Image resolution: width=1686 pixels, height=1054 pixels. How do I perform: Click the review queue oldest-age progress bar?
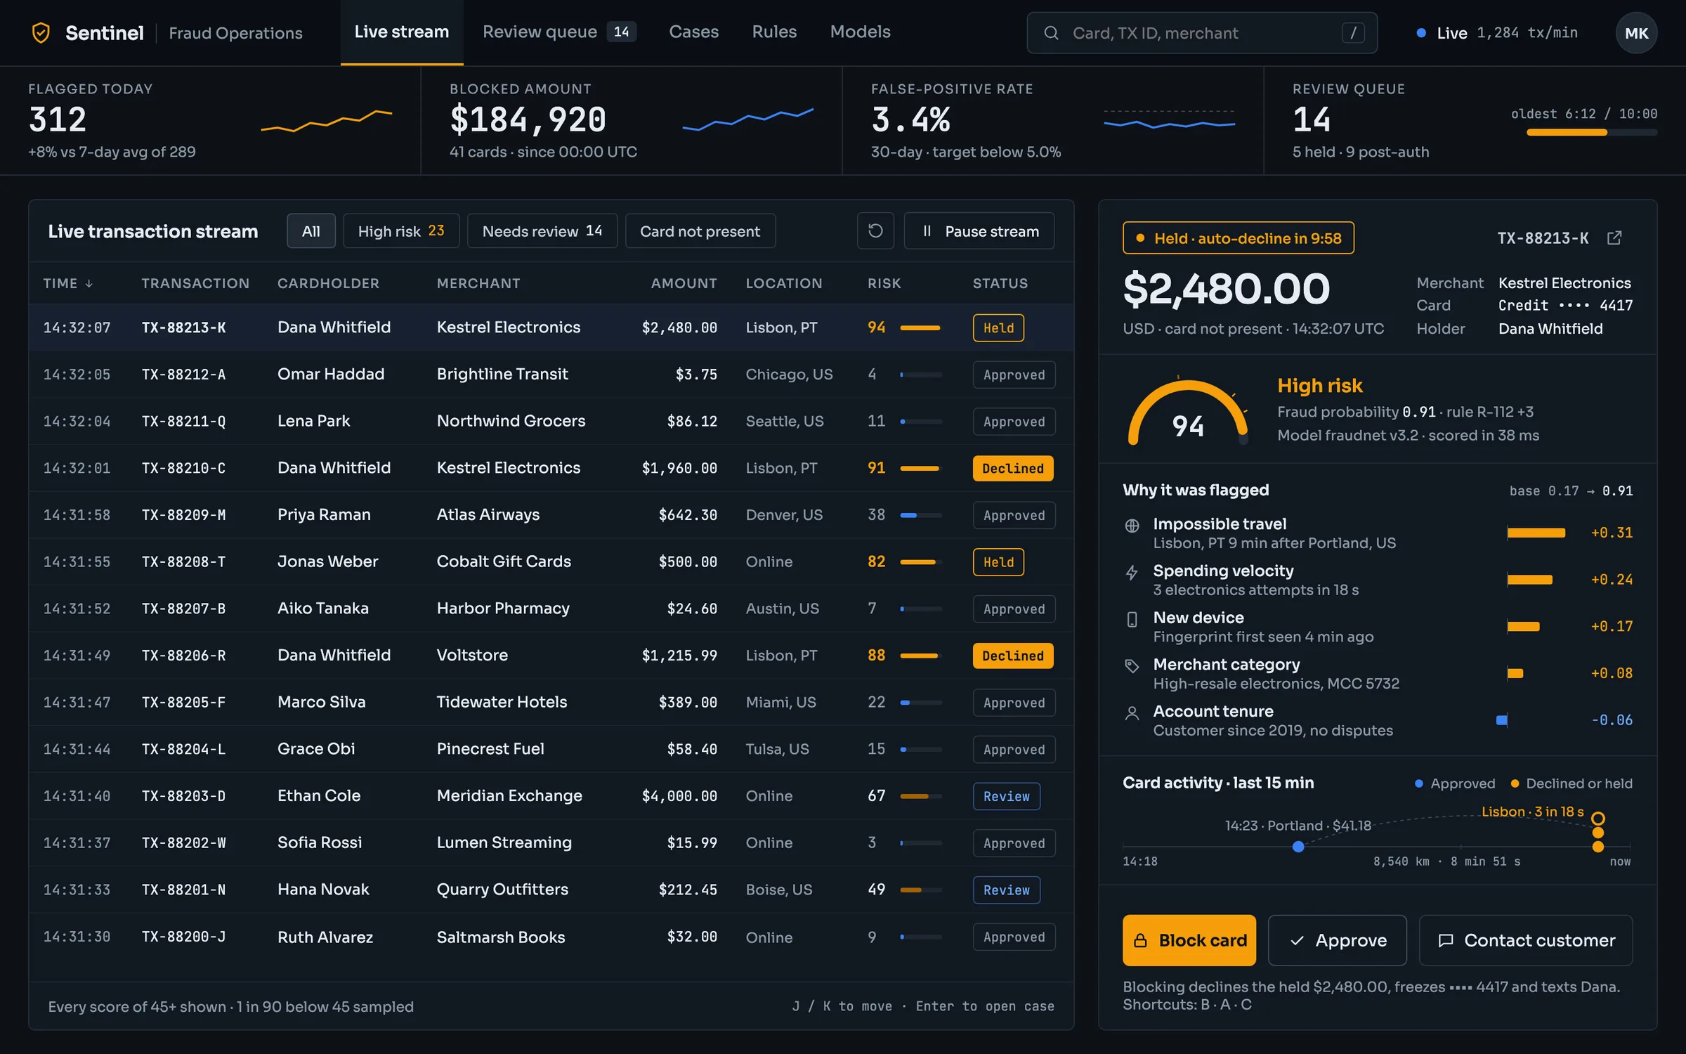1592,132
